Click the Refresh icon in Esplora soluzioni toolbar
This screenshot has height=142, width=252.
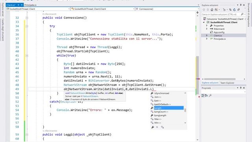[x=235, y=10]
